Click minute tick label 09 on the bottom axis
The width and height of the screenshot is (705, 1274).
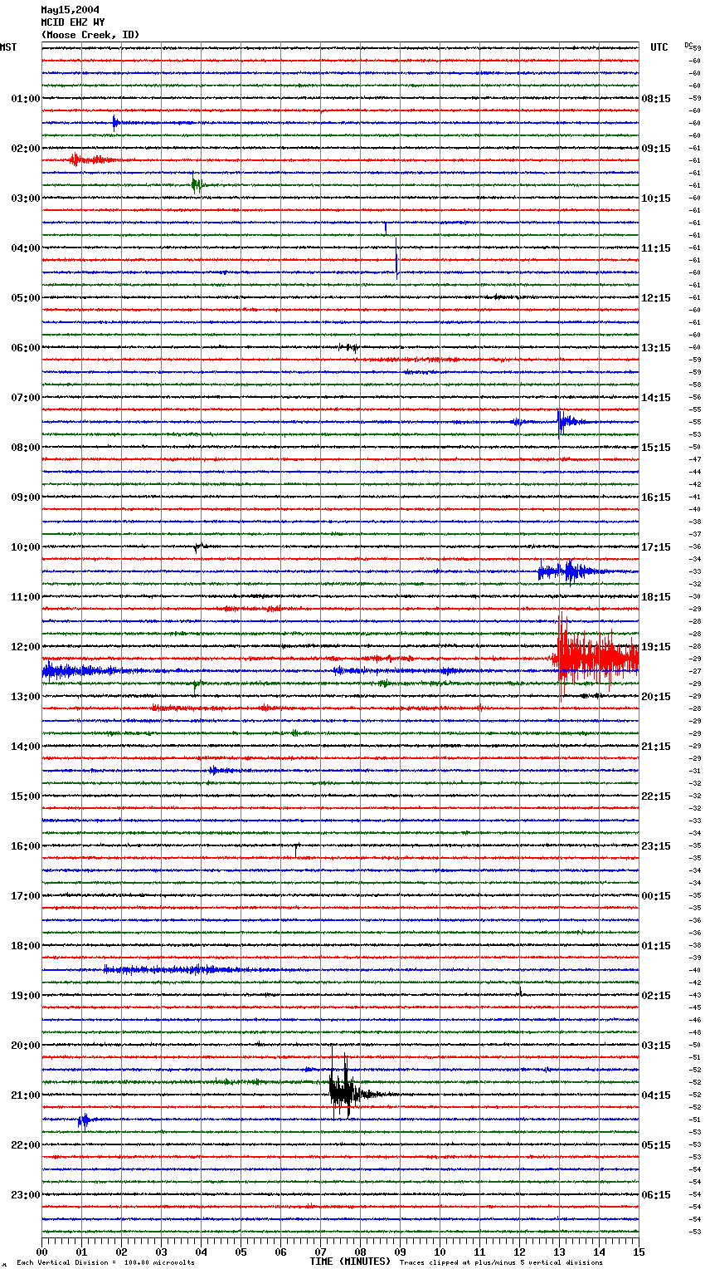point(401,1252)
